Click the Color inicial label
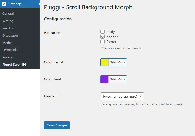The height and width of the screenshot is (136, 195). click(54, 62)
